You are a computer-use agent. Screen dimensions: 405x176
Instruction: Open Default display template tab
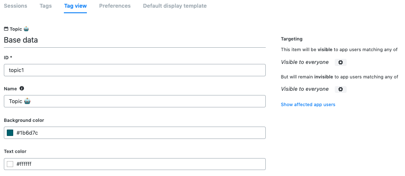pyautogui.click(x=175, y=6)
